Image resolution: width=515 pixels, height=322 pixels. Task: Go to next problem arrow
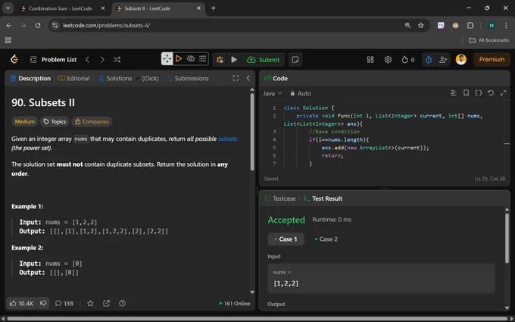coord(102,59)
